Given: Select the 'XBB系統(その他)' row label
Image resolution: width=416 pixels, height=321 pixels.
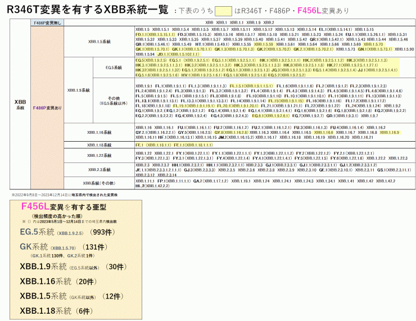Looking at the screenshot, I should coord(100,183).
